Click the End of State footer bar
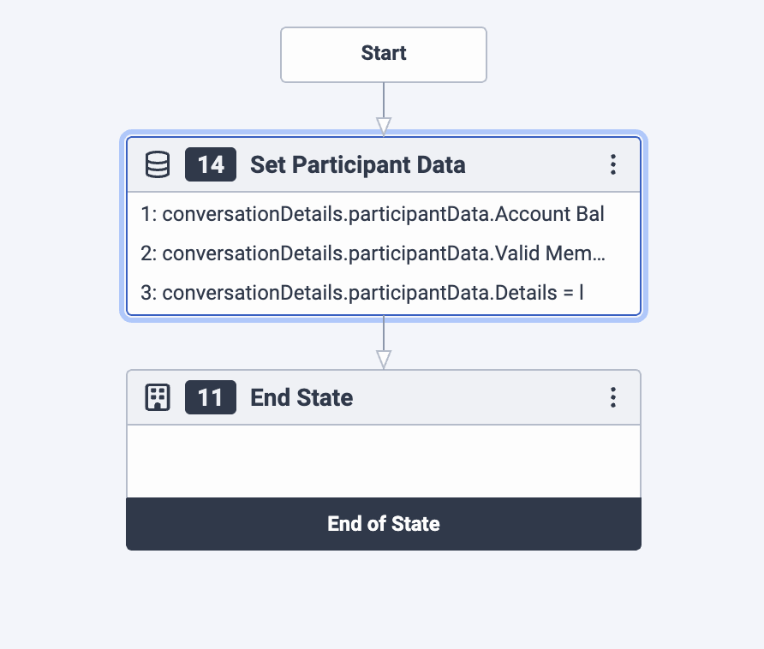764x649 pixels. point(384,523)
